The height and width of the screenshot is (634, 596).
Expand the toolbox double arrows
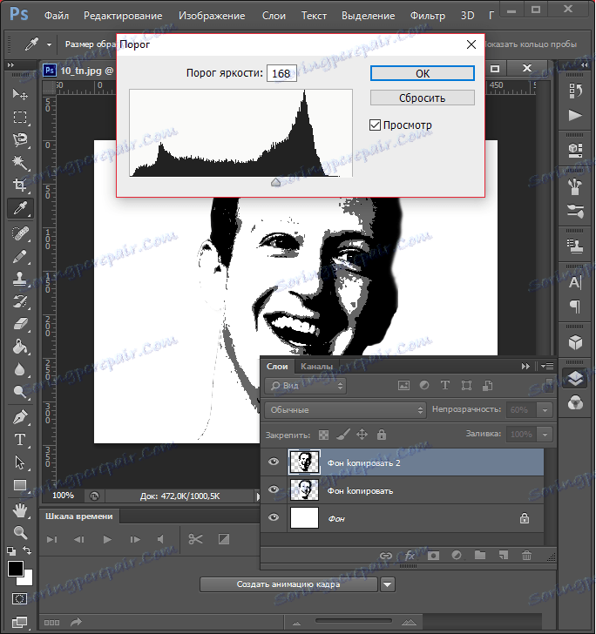[x=11, y=64]
